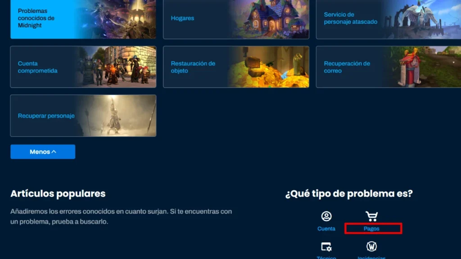Open the Pagos text link

pyautogui.click(x=372, y=229)
